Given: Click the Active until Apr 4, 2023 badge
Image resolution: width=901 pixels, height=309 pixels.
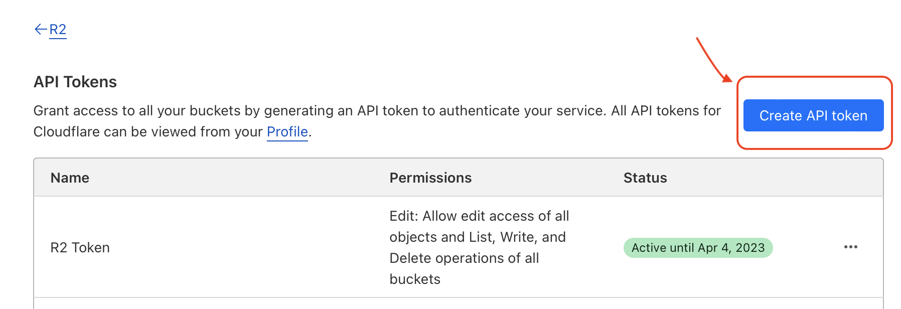Looking at the screenshot, I should point(698,247).
